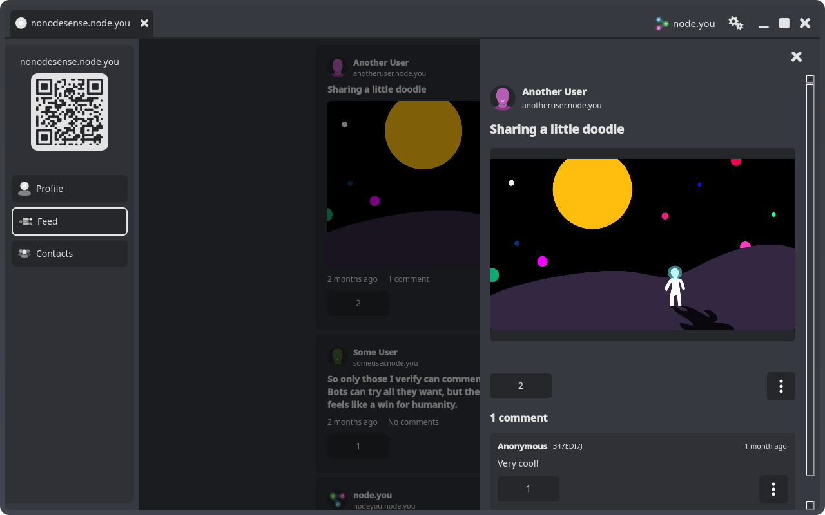Click the Feed icon in sidebar
This screenshot has width=825, height=515.
(x=26, y=221)
